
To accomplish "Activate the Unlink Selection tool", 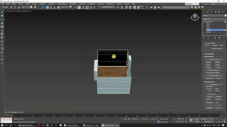I will point(15,7).
